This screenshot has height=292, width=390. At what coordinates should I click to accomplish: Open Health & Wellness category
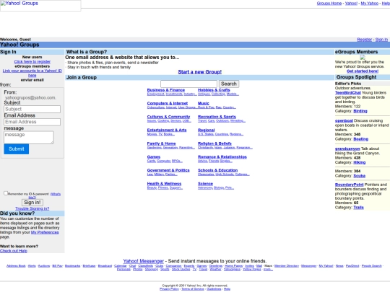pos(164,184)
